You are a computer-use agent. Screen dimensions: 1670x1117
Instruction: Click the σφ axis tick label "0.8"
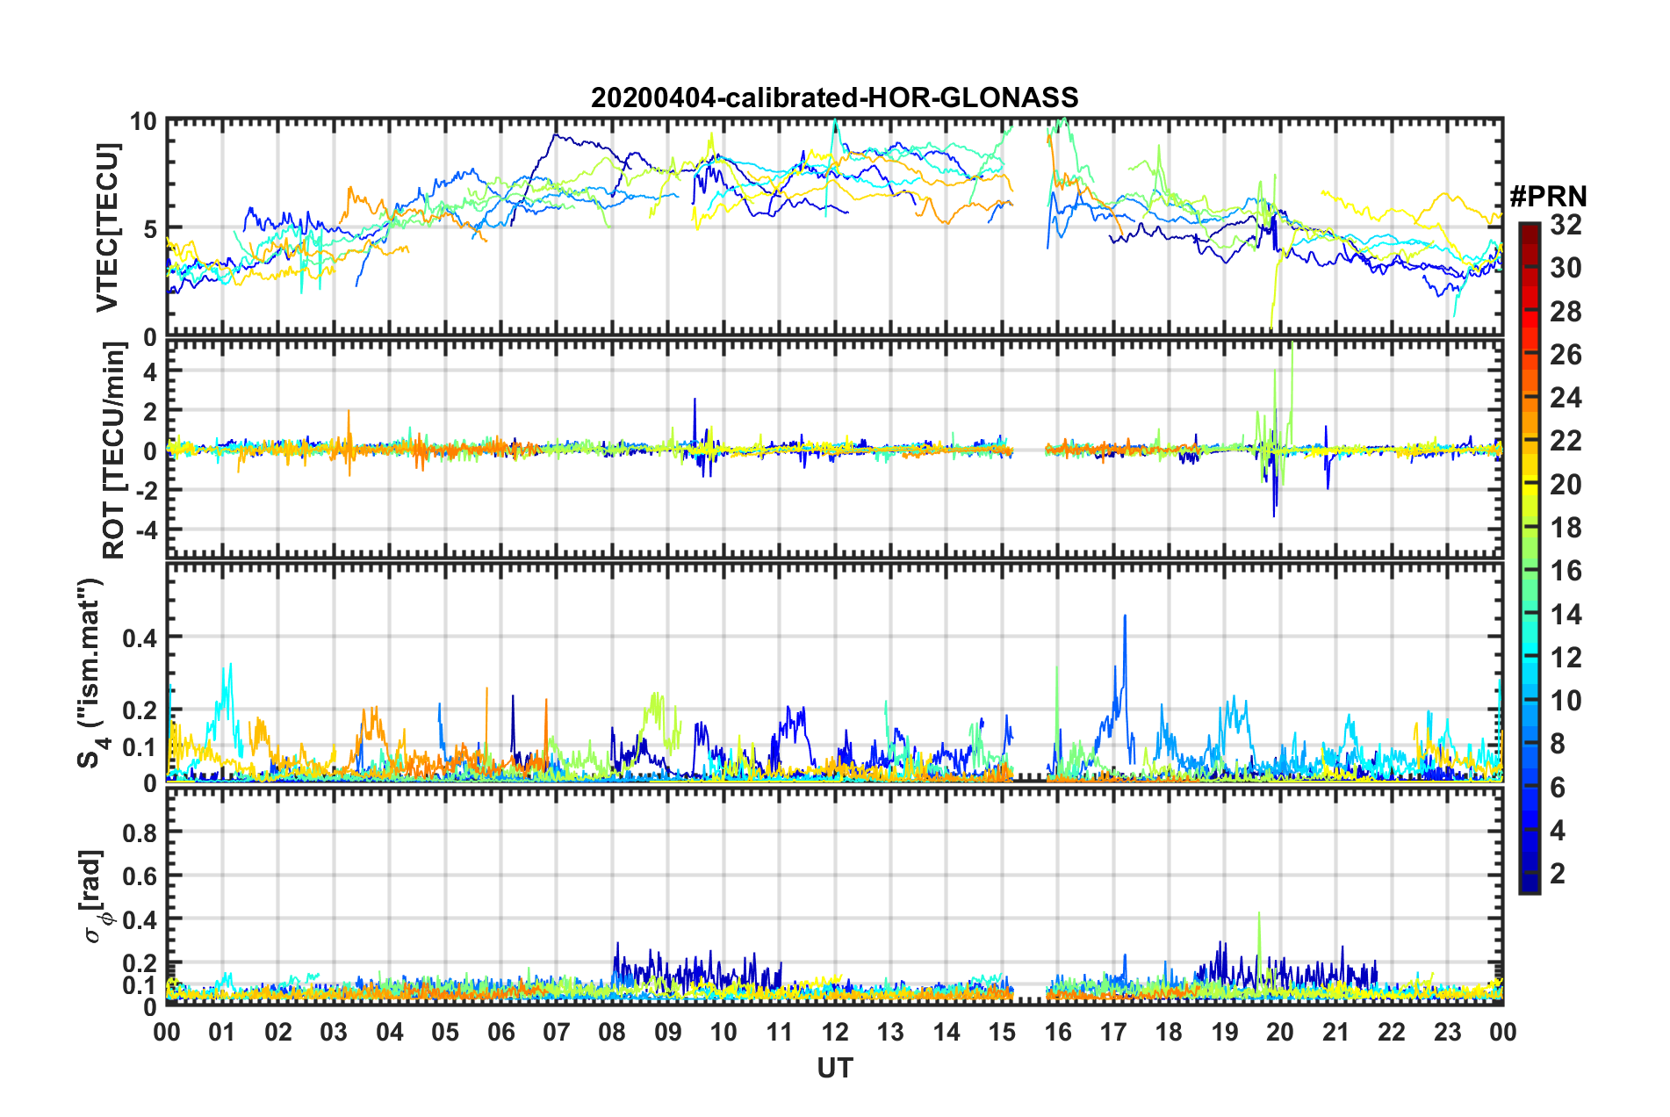(x=140, y=832)
